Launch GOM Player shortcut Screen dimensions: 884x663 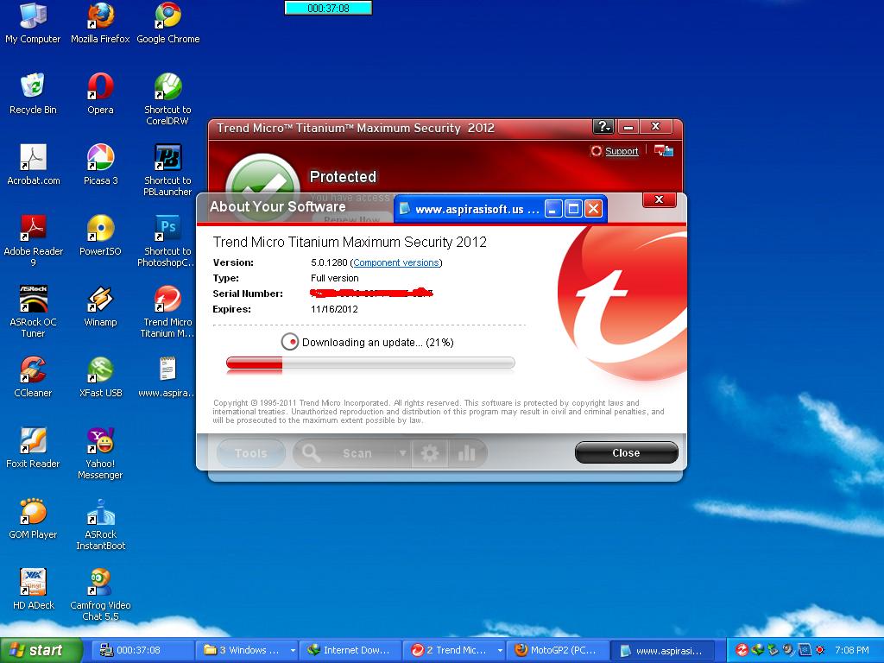coord(33,519)
